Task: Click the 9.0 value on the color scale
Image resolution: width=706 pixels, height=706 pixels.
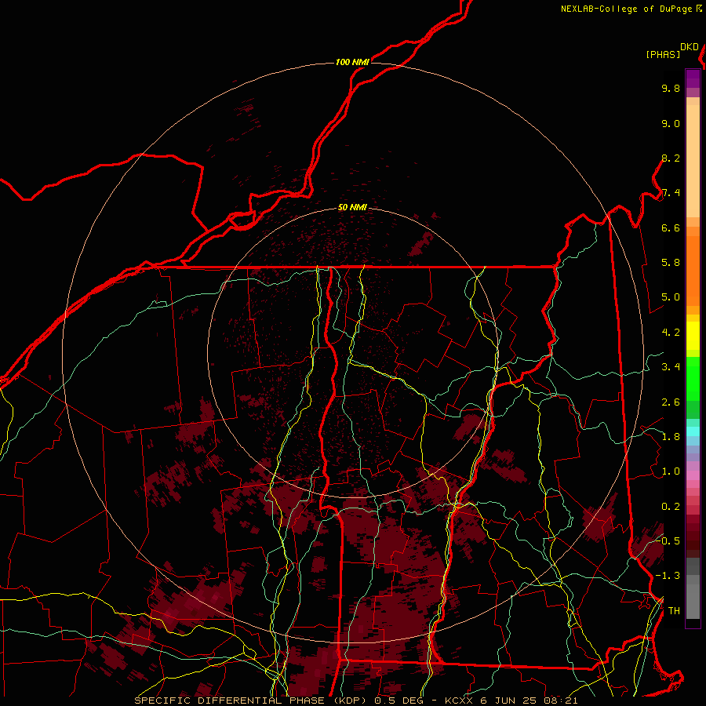Action: point(671,123)
